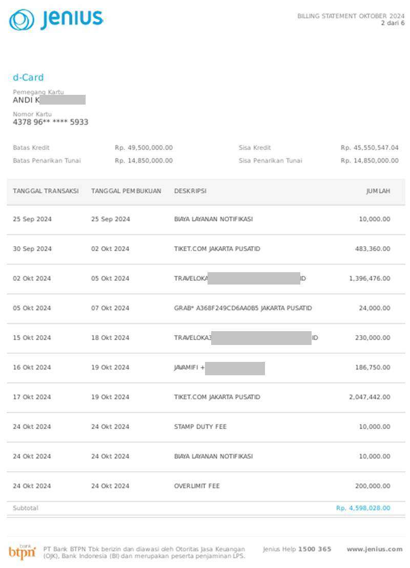Click the JAVAMIFI description
The width and height of the screenshot is (410, 568).
click(219, 368)
